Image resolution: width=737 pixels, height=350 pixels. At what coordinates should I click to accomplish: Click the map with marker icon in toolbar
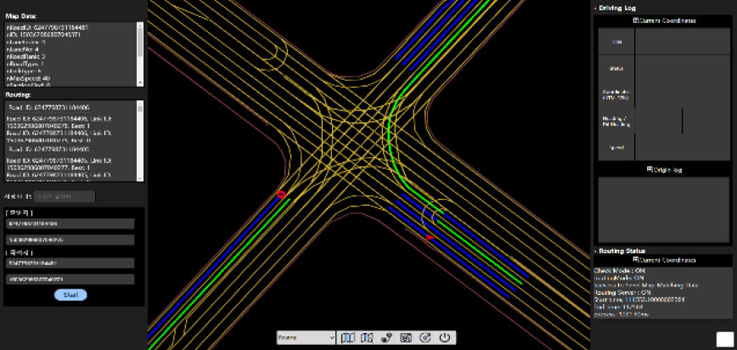pyautogui.click(x=367, y=338)
